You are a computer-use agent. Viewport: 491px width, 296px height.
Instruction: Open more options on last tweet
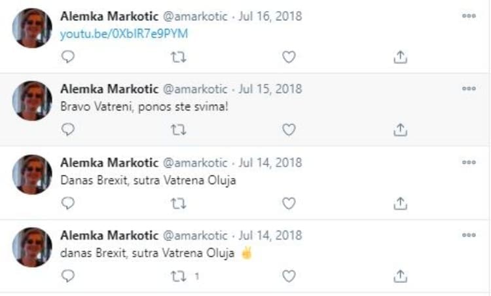pos(469,234)
